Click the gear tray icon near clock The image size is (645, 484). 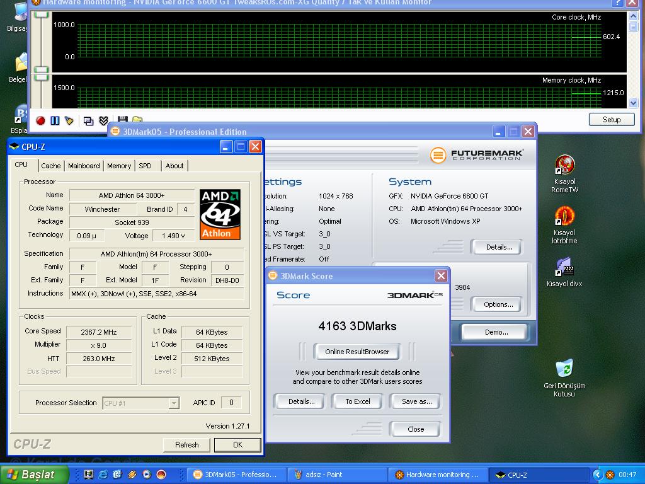(610, 475)
